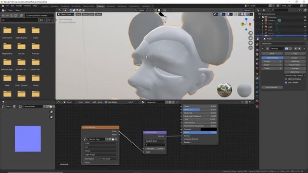Image resolution: width=308 pixels, height=173 pixels.
Task: Remove the Multires modifier with the X
Action: pos(304,49)
